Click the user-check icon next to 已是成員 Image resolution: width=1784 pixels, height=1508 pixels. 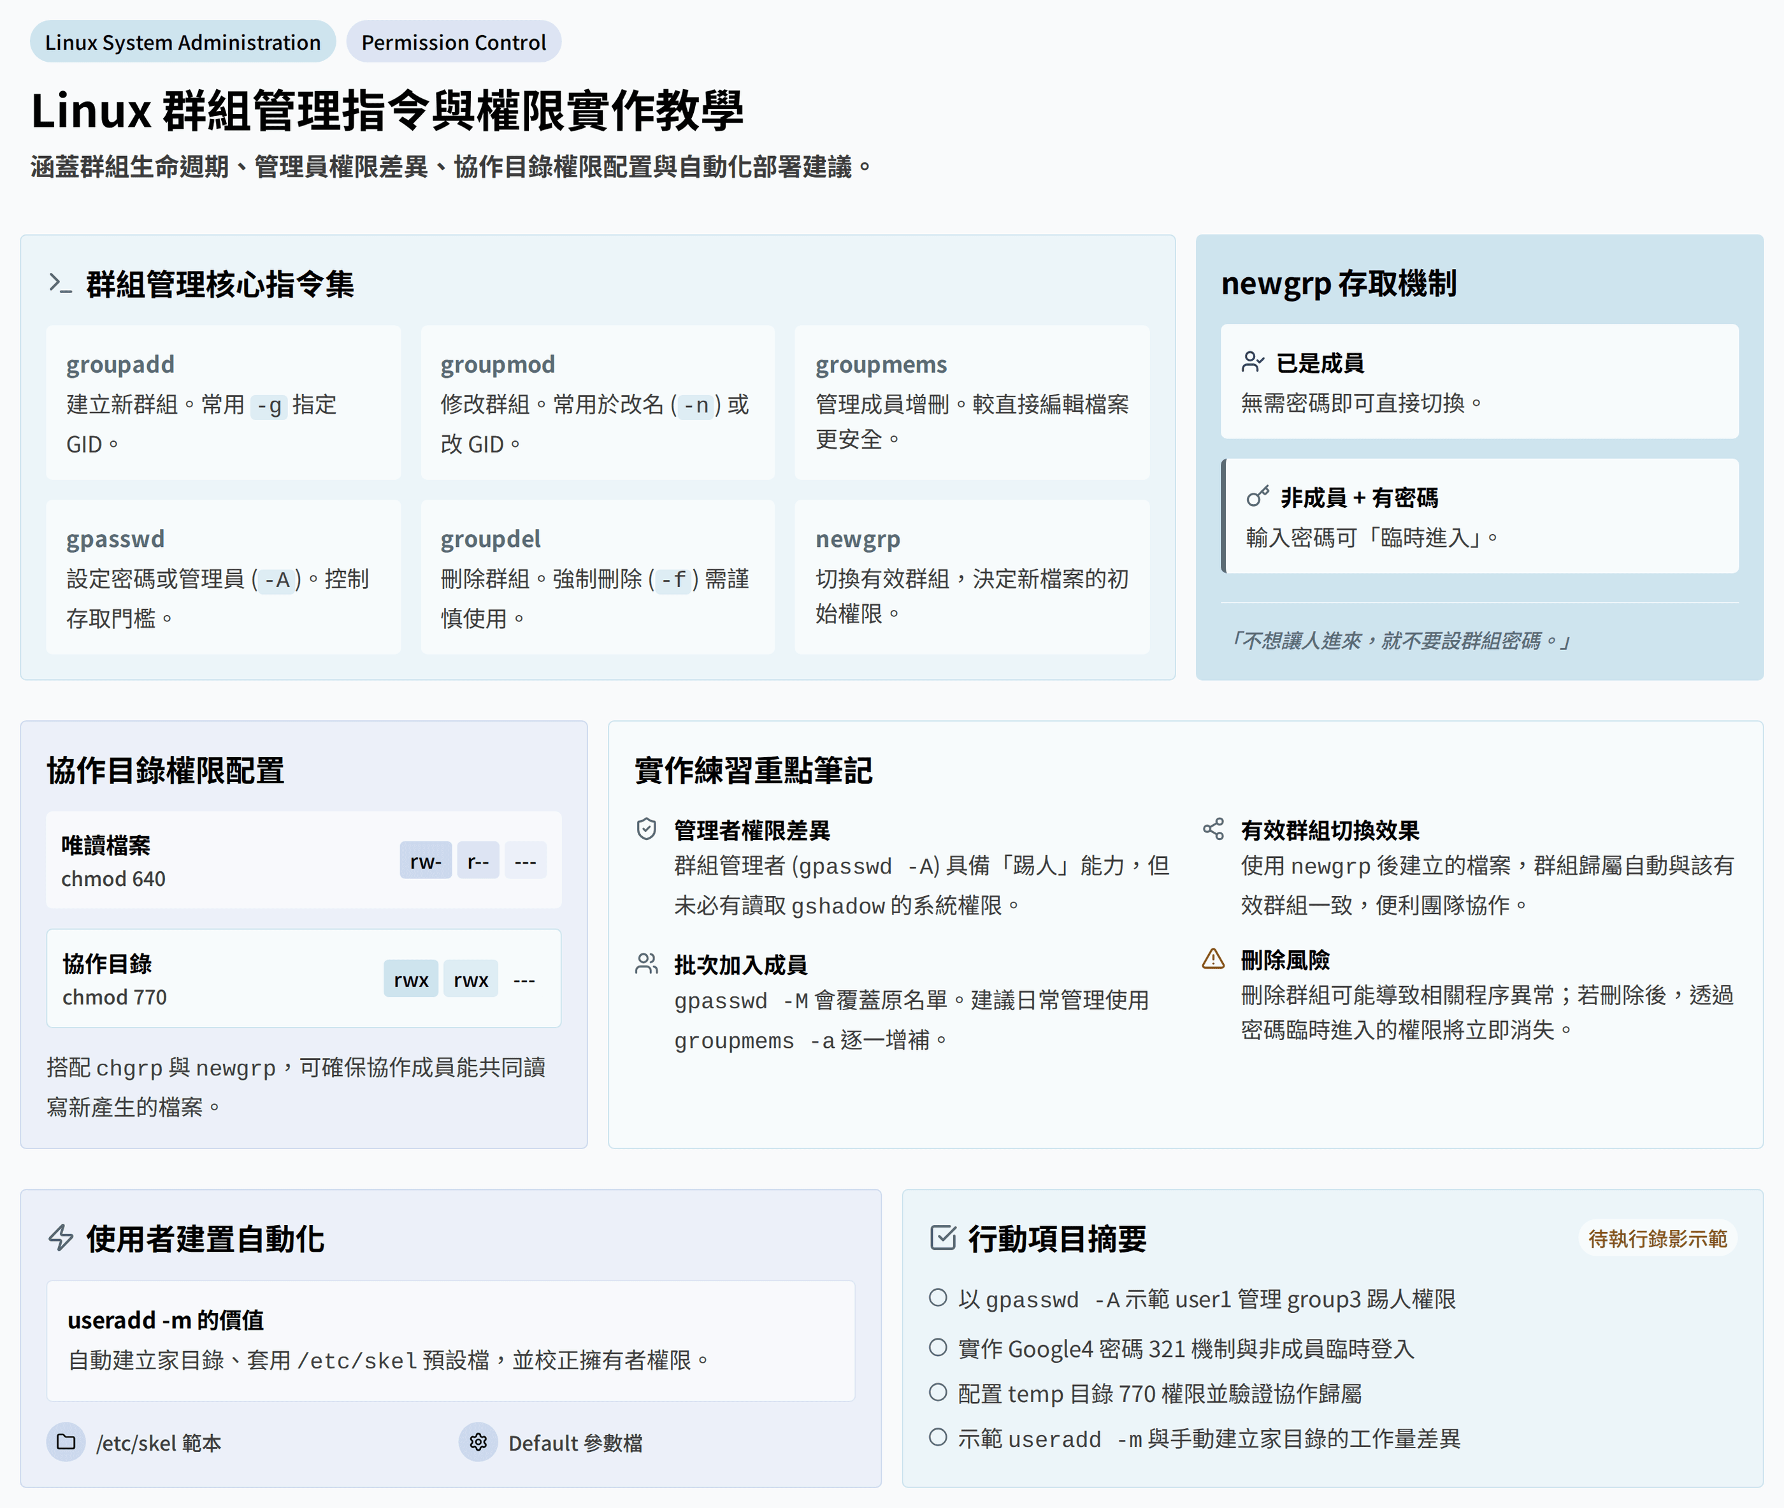(x=1253, y=363)
